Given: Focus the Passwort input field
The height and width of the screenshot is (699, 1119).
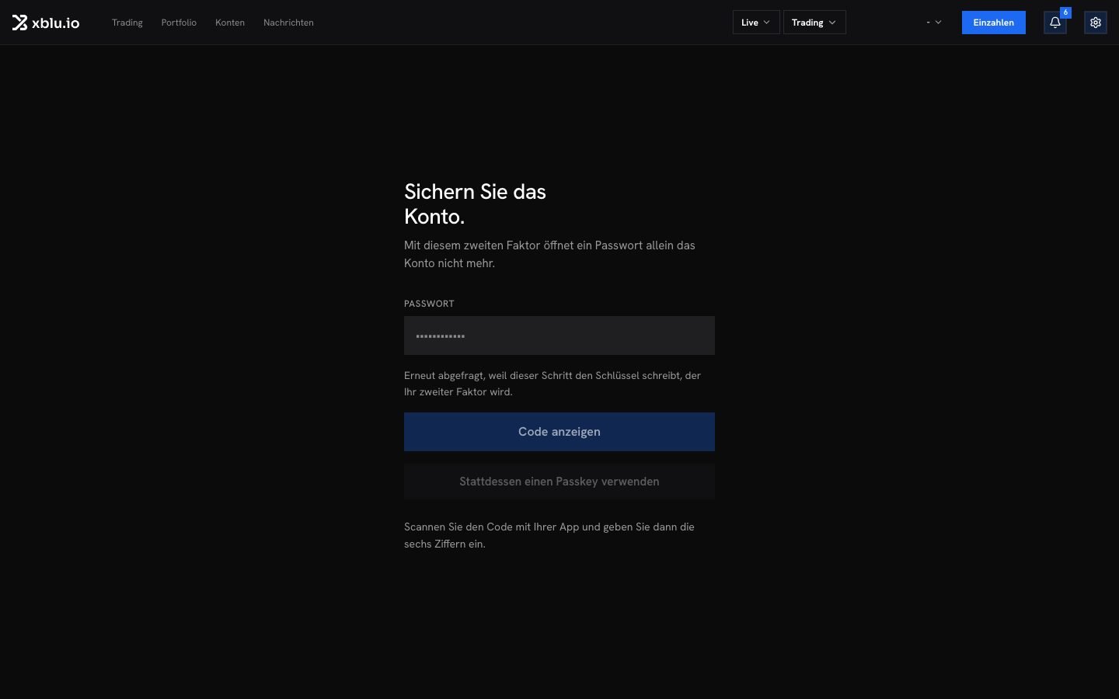Looking at the screenshot, I should pos(559,336).
